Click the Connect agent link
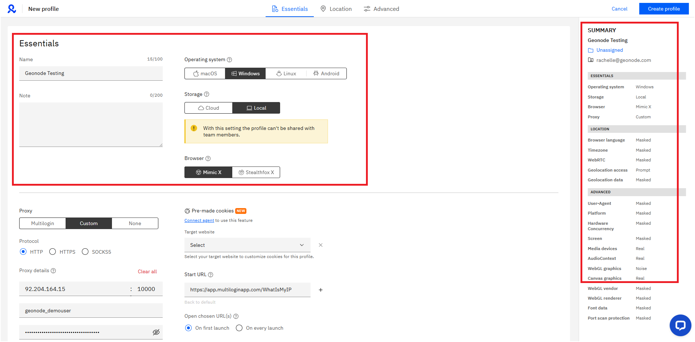 199,220
